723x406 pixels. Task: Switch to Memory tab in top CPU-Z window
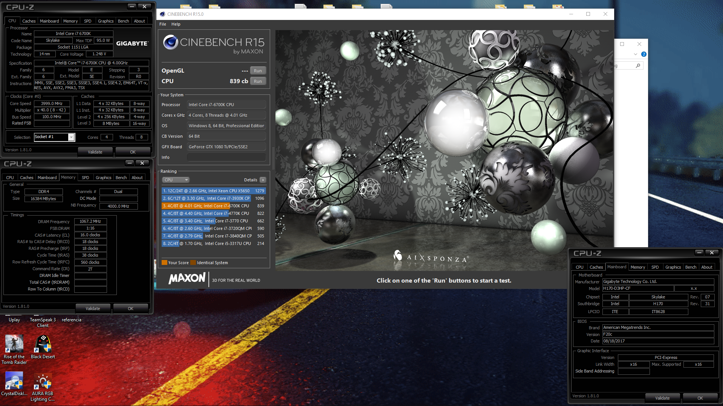70,21
